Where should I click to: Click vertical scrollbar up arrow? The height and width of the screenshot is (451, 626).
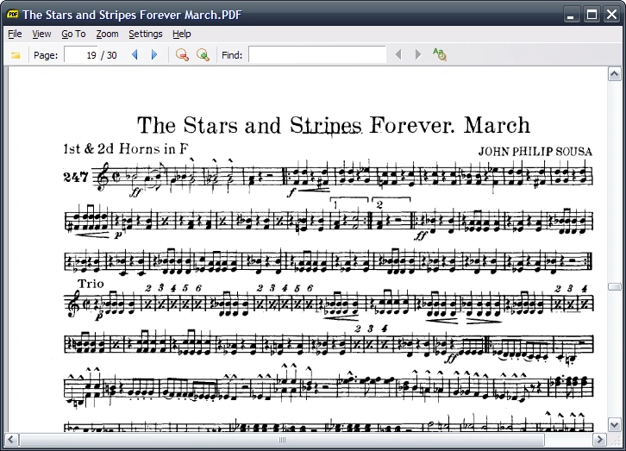point(615,74)
